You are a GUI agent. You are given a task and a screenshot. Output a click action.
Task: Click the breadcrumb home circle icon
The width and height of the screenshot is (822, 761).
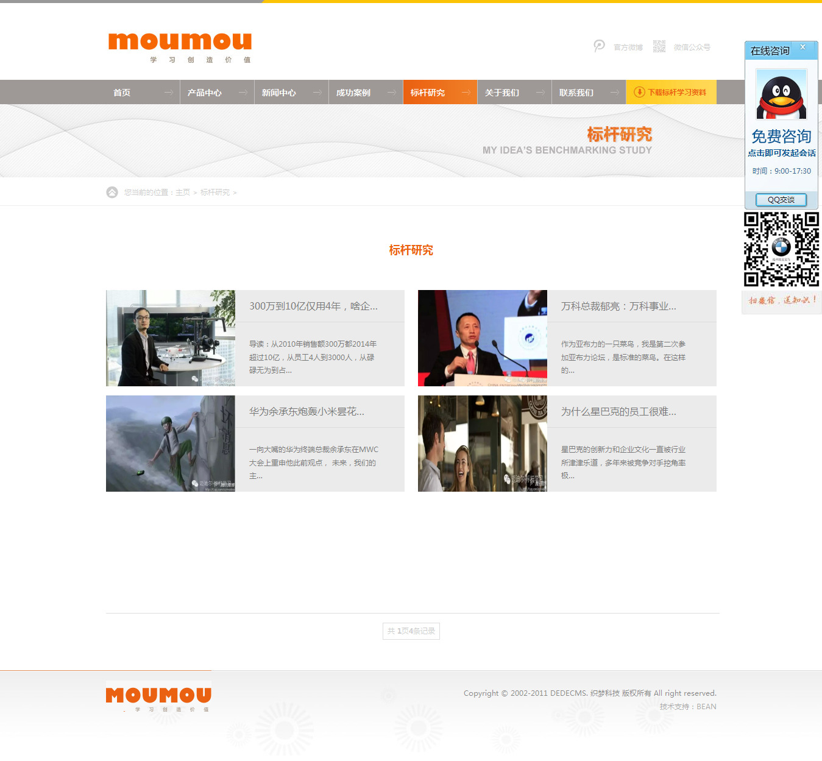tap(112, 193)
